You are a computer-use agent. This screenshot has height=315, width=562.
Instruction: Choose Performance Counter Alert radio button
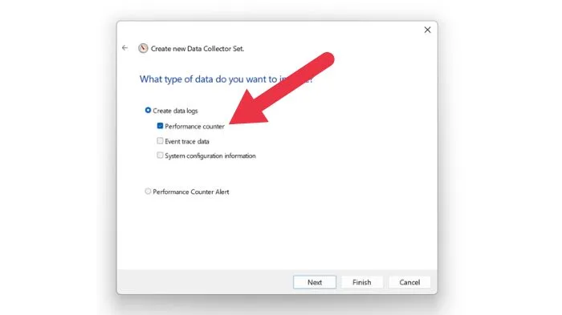click(148, 191)
